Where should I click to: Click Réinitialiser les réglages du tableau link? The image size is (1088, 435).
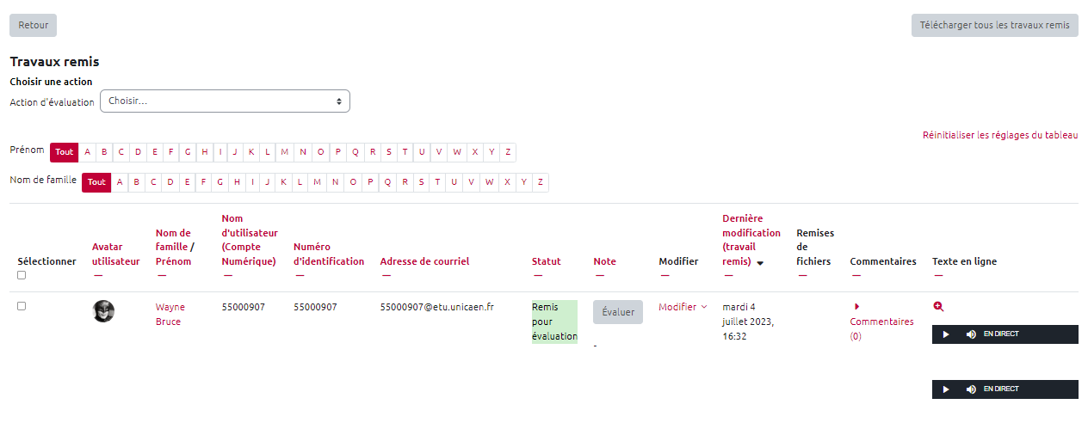coord(999,135)
